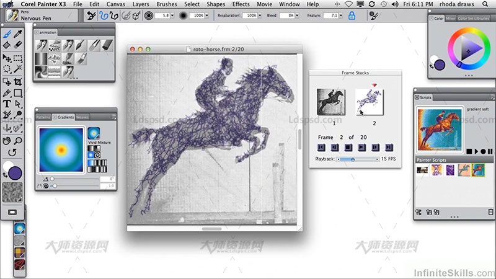Open Resaturation value dropdown

tap(260, 15)
